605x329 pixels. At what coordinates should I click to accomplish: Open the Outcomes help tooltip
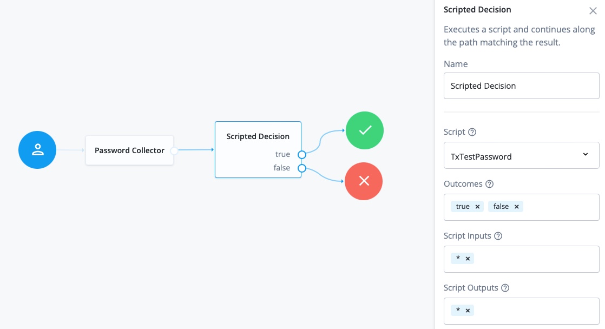(x=489, y=184)
